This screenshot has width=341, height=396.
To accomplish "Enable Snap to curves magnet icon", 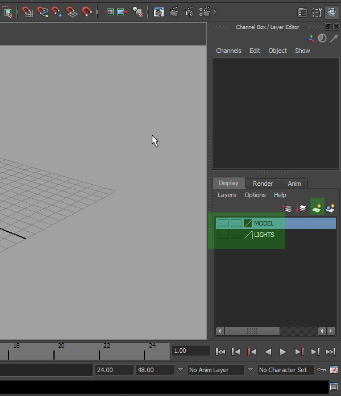I will [x=43, y=12].
